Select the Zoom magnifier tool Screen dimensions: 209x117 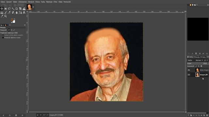click(x=6, y=16)
